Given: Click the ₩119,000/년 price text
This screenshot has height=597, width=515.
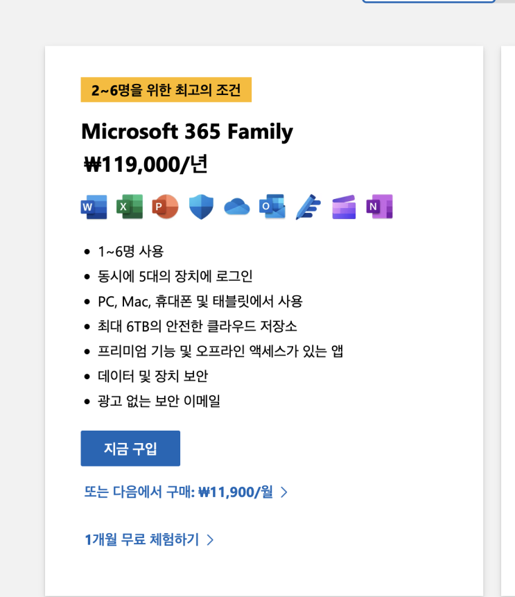Looking at the screenshot, I should [146, 164].
